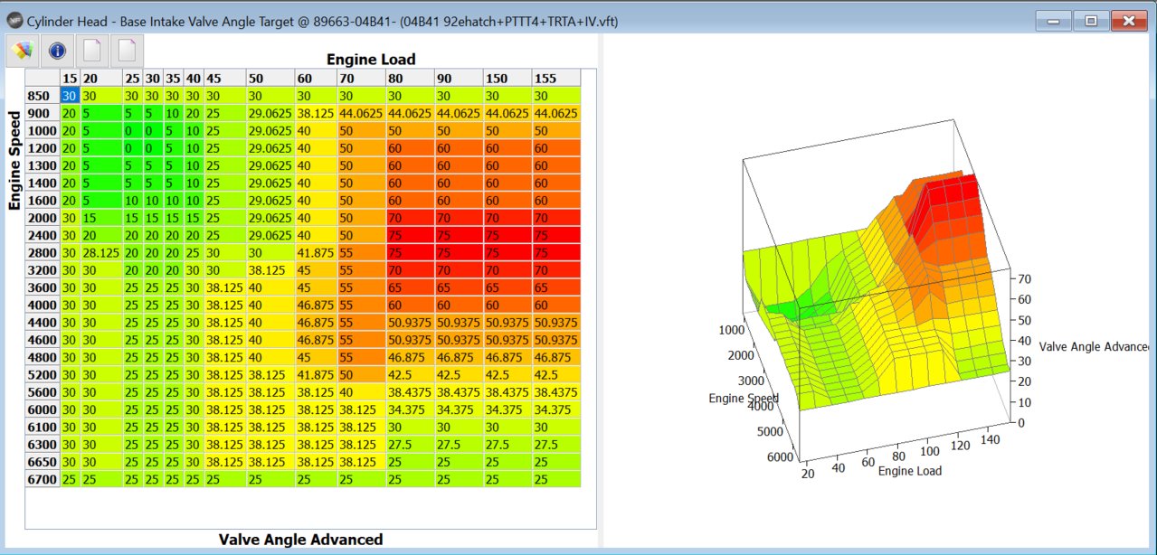
Task: Select the 45 engine load column header
Action: [x=225, y=79]
